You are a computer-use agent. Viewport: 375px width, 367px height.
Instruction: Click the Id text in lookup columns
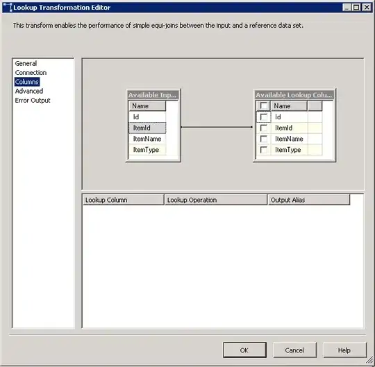coord(278,117)
